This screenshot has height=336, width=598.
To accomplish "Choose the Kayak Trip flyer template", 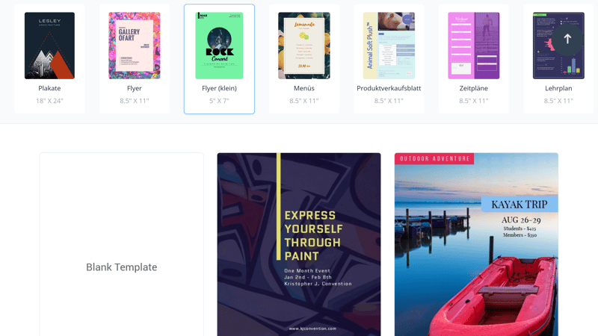I will (476, 245).
